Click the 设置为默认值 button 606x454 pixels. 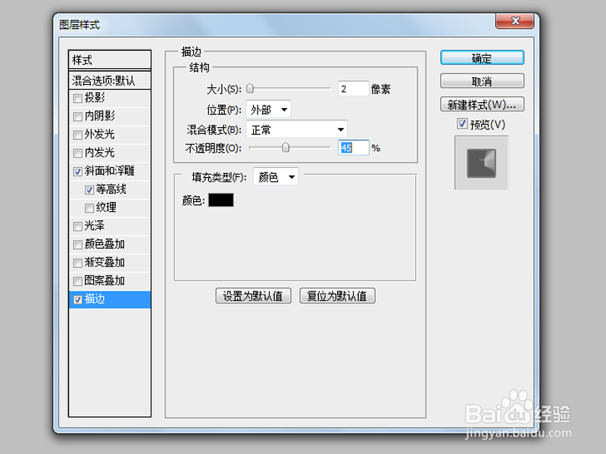[253, 296]
